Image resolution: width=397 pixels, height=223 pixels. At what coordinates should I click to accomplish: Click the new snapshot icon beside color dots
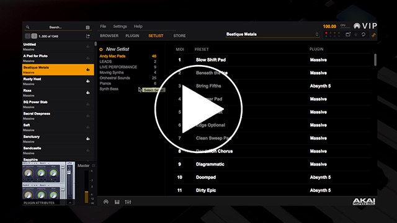[x=348, y=34]
